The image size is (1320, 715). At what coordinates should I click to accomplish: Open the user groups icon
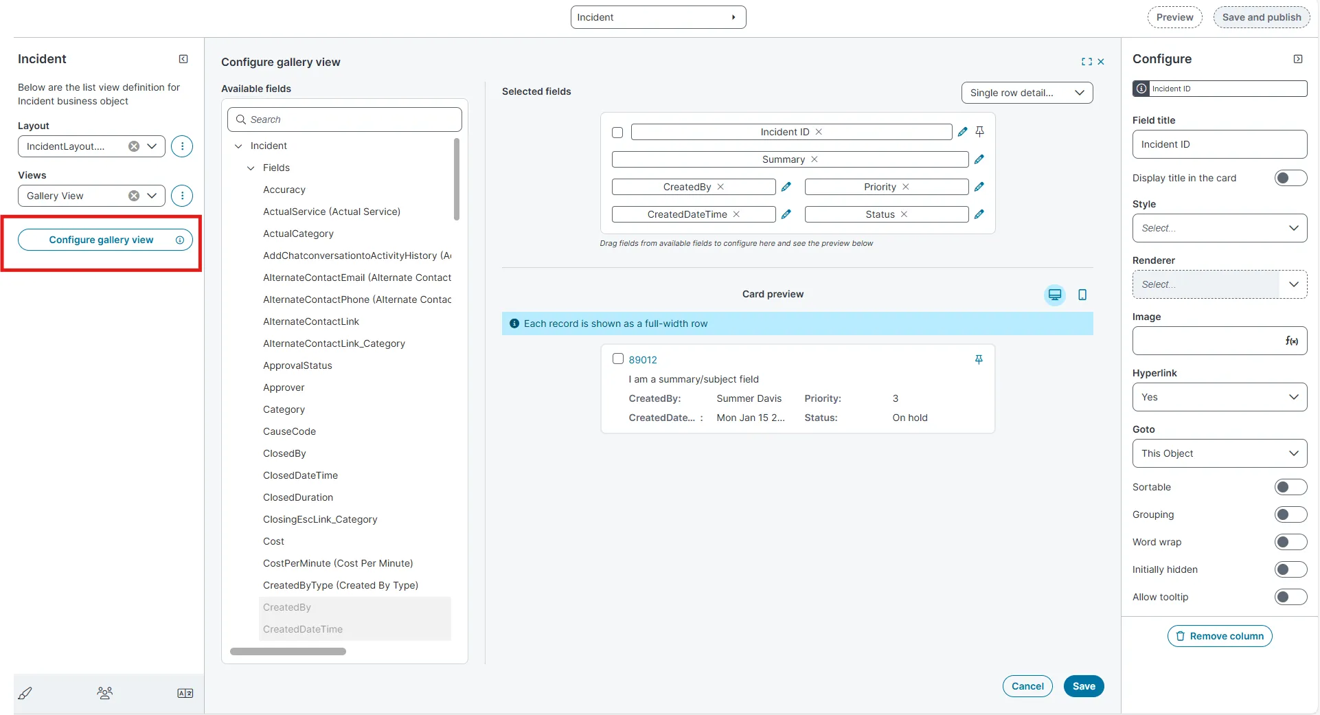coord(105,693)
